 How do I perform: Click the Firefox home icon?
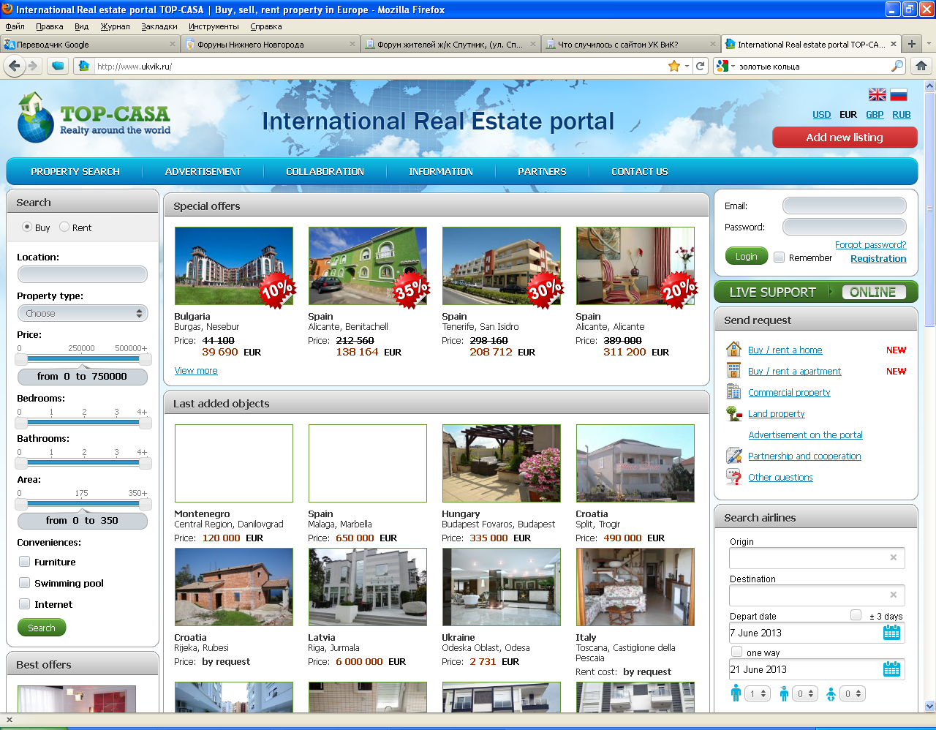click(921, 66)
